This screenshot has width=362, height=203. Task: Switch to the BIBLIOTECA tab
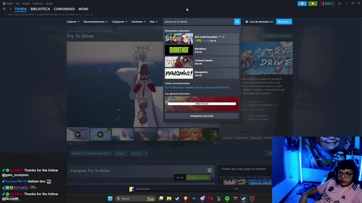(x=40, y=9)
